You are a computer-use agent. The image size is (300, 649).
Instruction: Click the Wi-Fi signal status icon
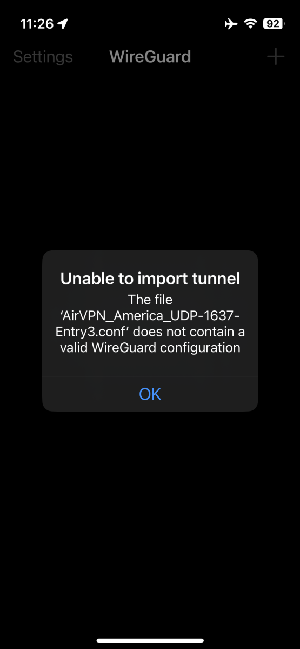[x=250, y=24]
